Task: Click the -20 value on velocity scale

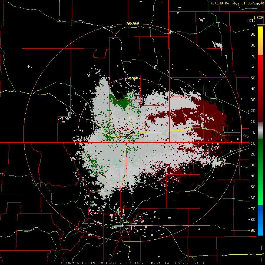Action: tap(252, 154)
